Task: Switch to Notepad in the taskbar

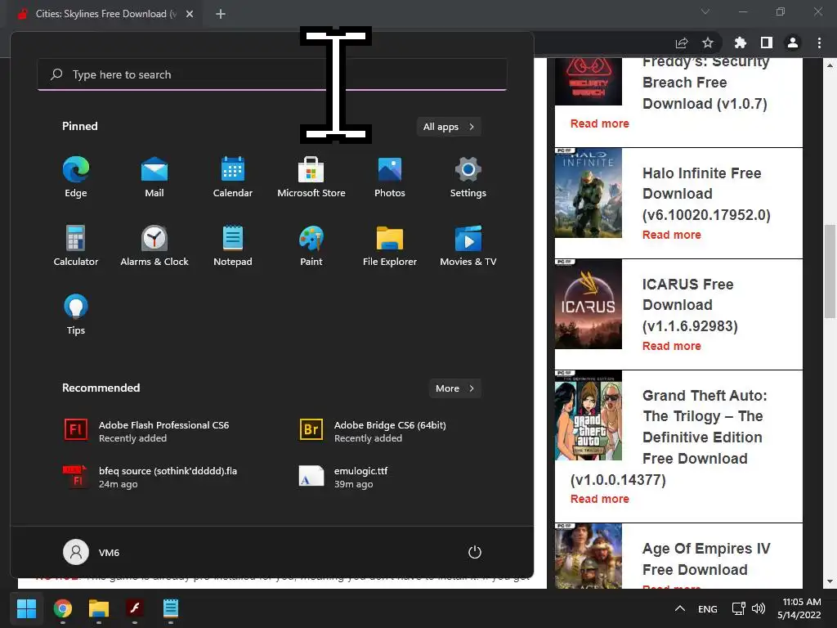Action: point(171,608)
